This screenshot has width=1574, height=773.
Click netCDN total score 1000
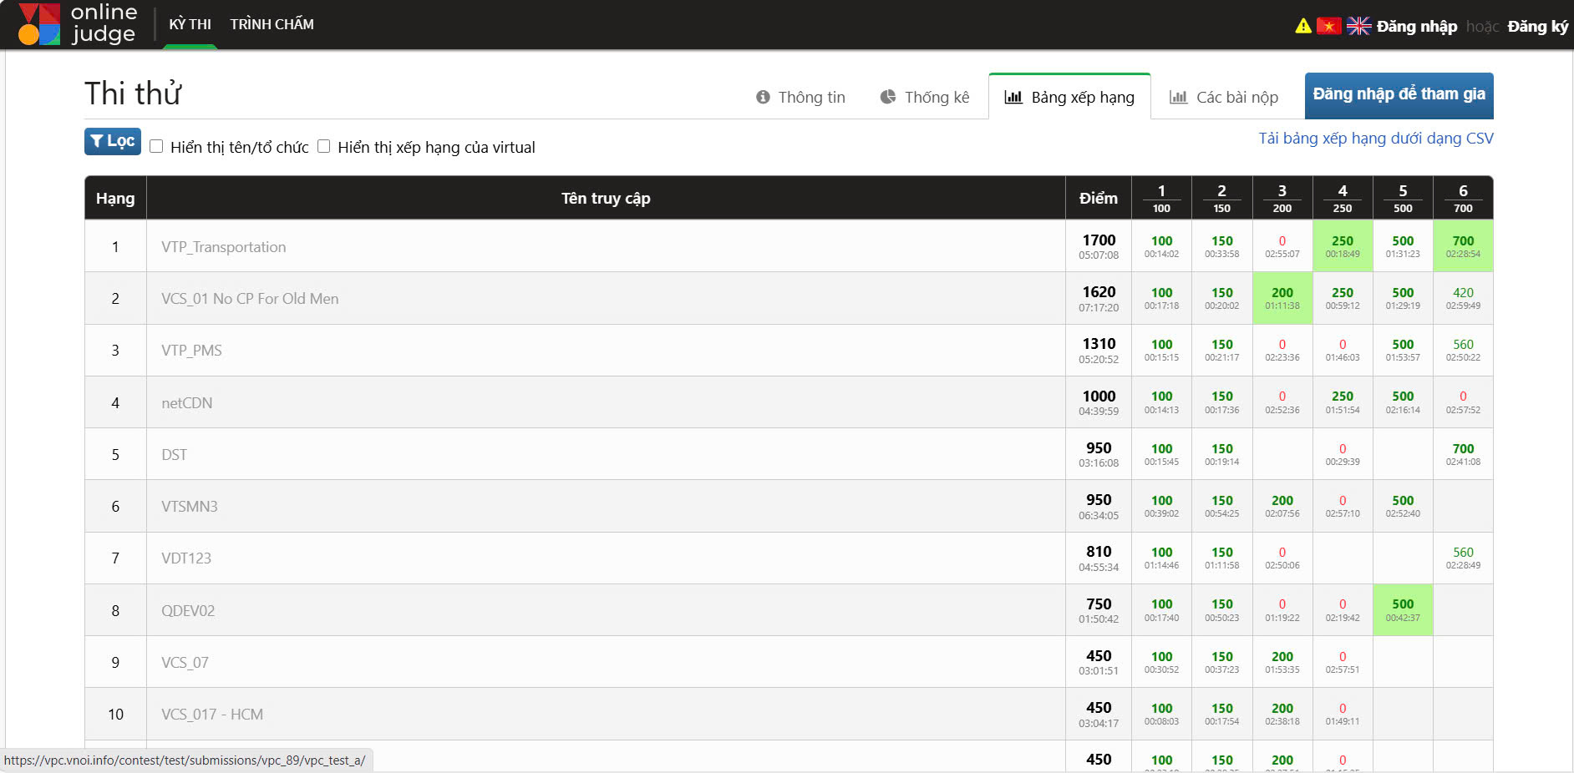click(x=1099, y=397)
